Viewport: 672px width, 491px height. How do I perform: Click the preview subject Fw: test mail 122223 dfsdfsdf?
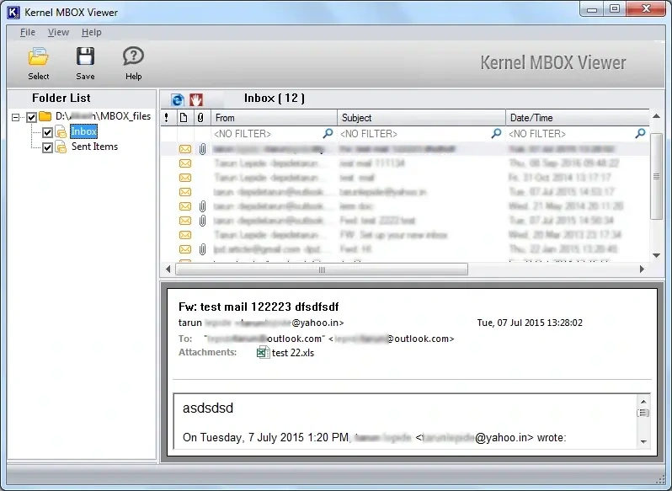[259, 307]
